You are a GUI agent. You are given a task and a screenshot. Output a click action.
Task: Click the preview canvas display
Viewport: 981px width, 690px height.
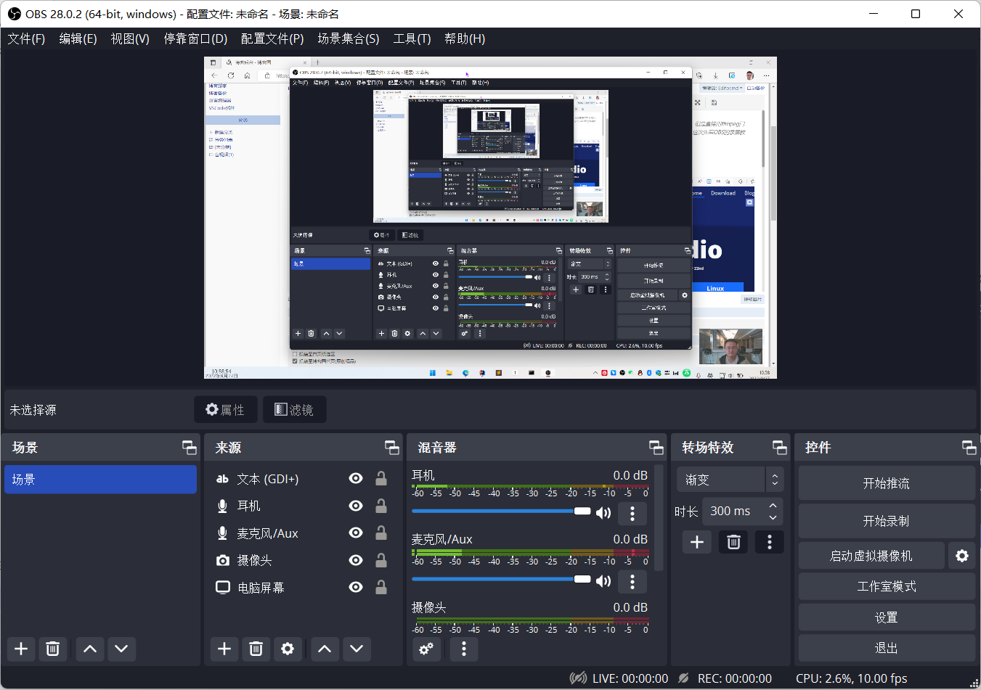[490, 218]
